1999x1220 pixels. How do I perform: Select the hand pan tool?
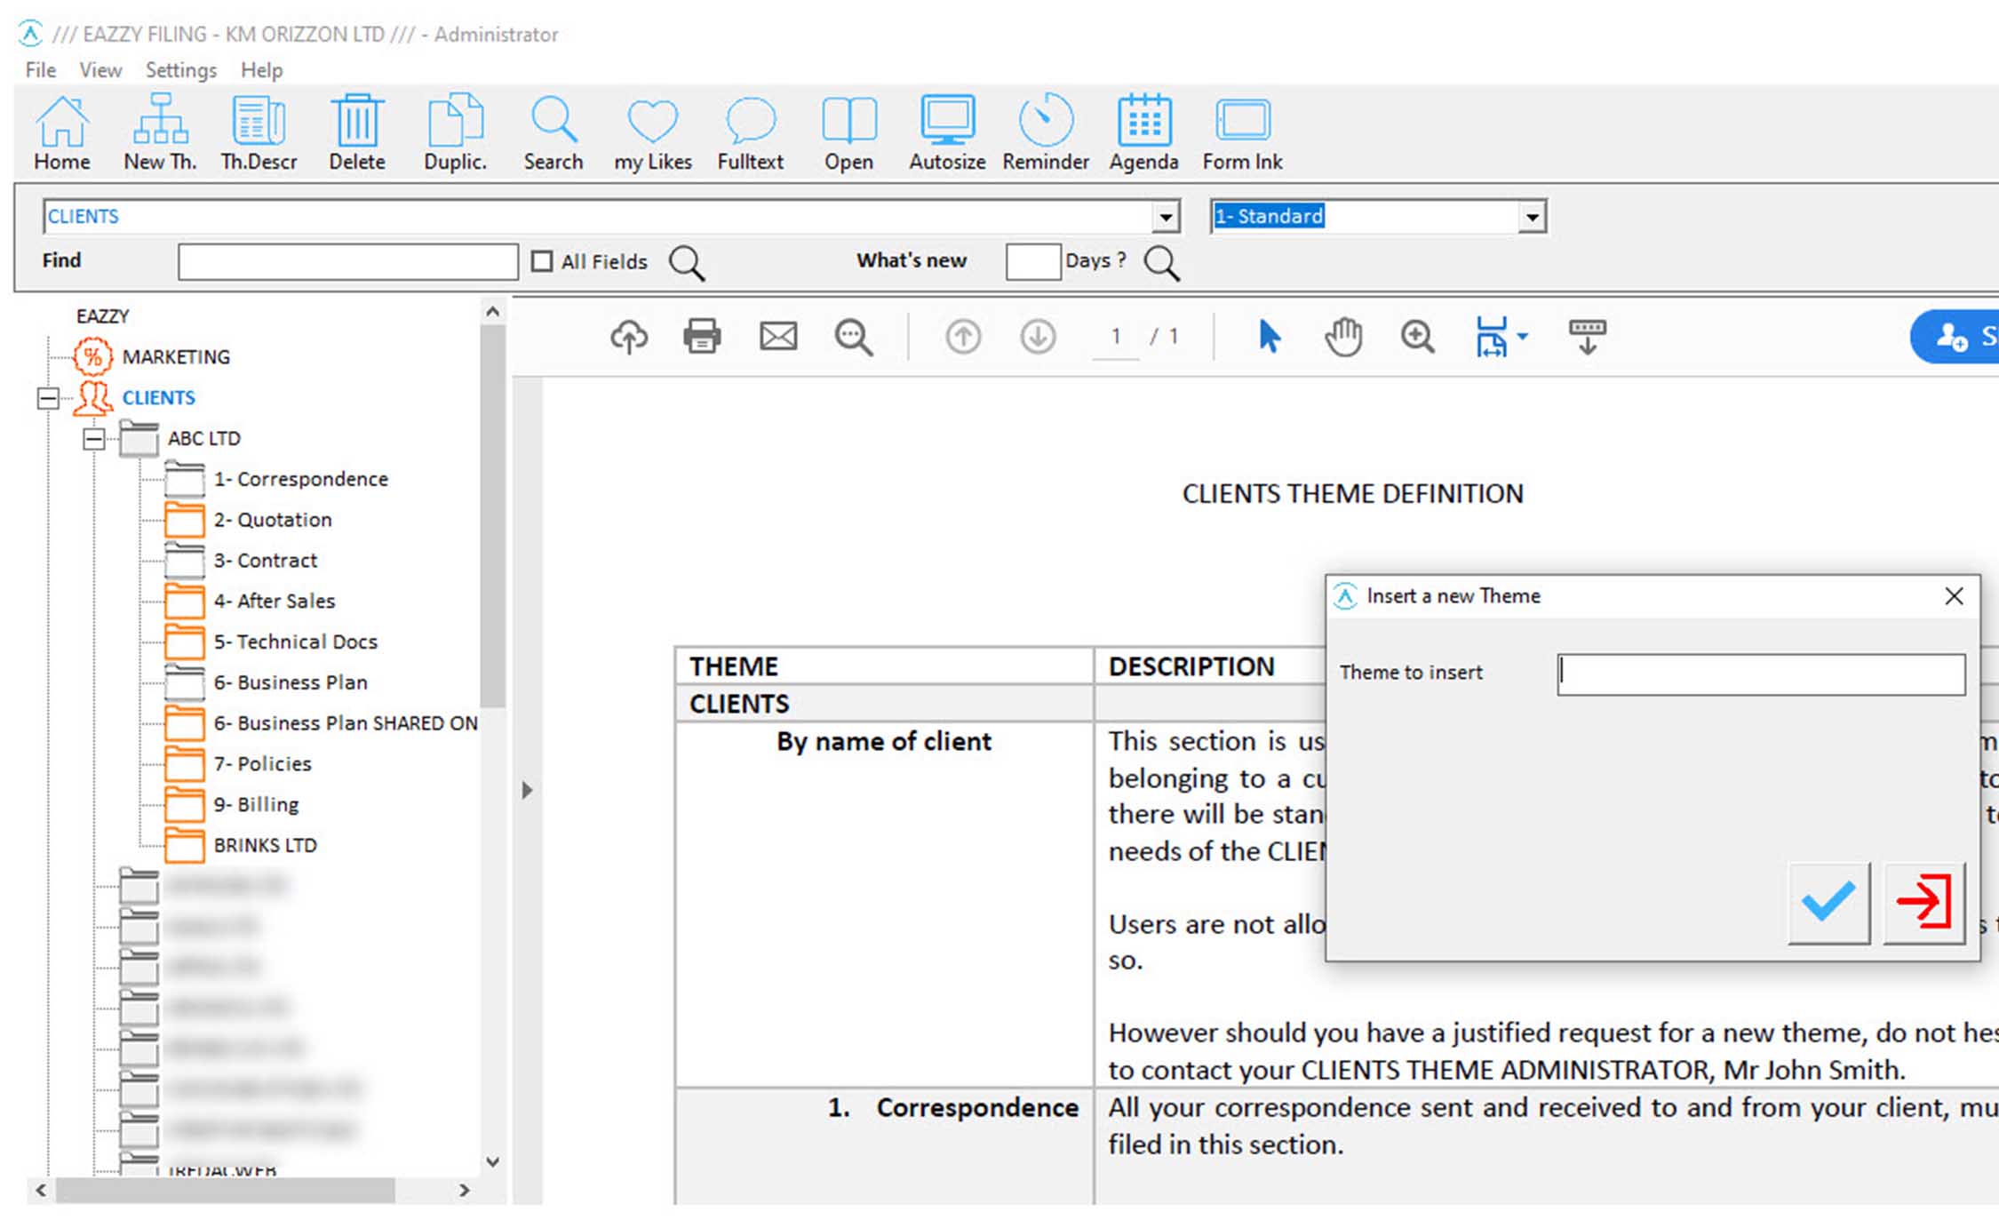click(x=1343, y=337)
